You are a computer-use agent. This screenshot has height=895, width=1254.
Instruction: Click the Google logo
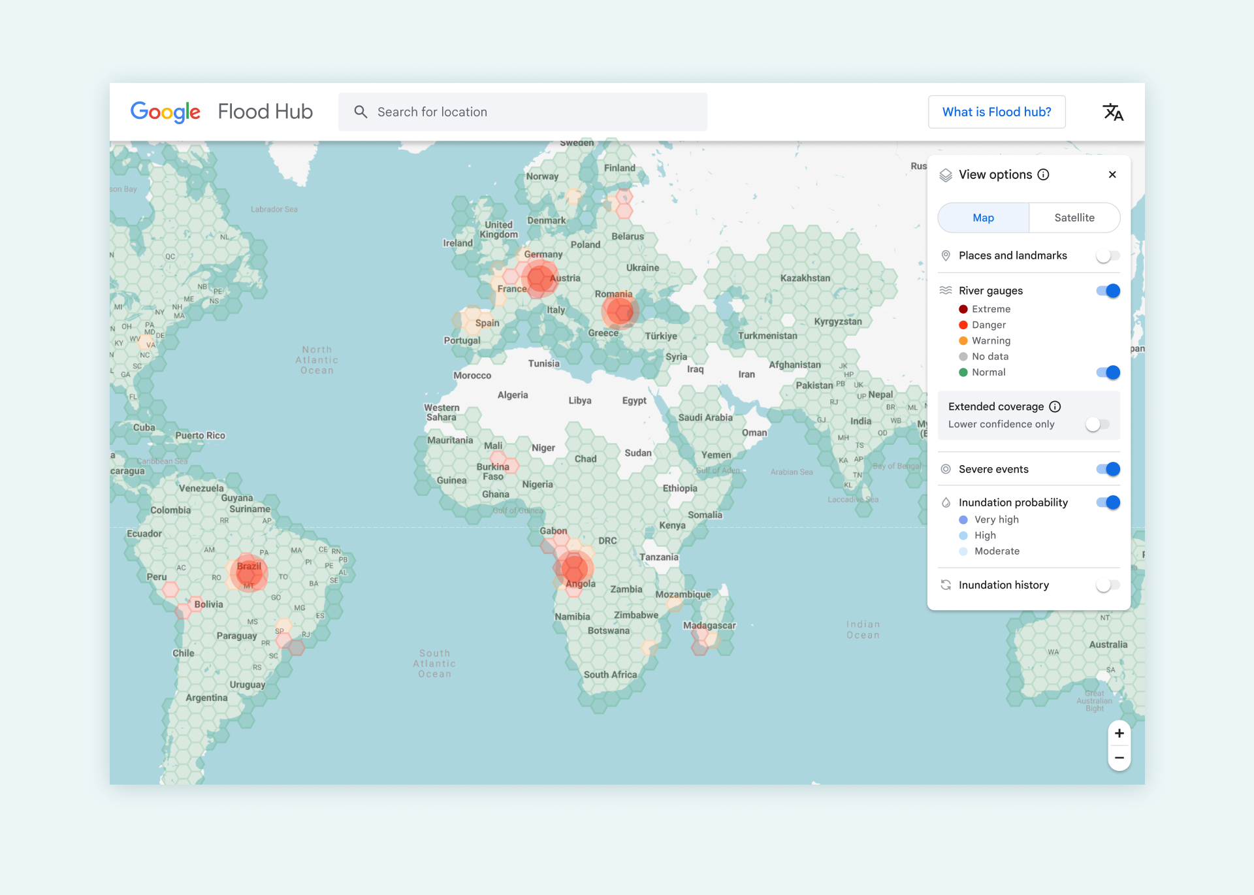[165, 112]
